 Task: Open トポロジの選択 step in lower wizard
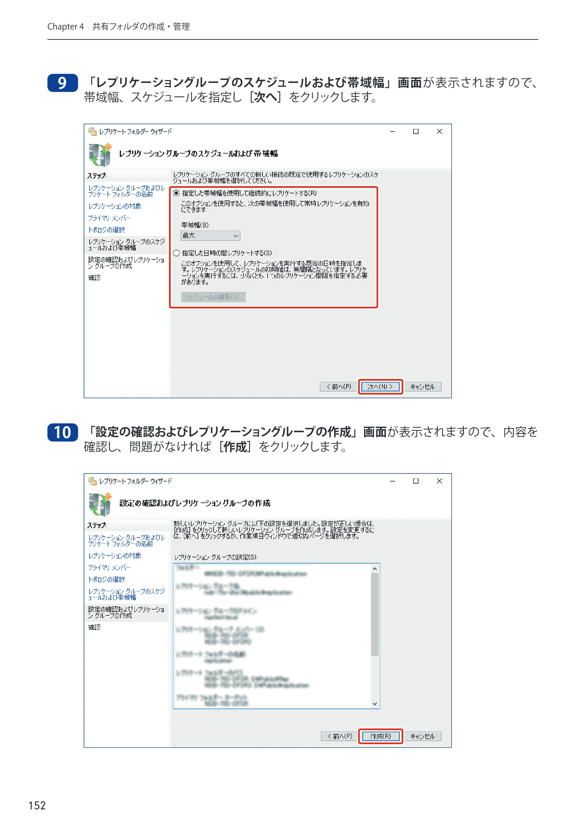(x=106, y=579)
